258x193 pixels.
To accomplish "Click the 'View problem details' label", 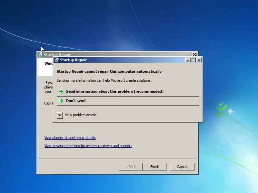I will pos(81,115).
